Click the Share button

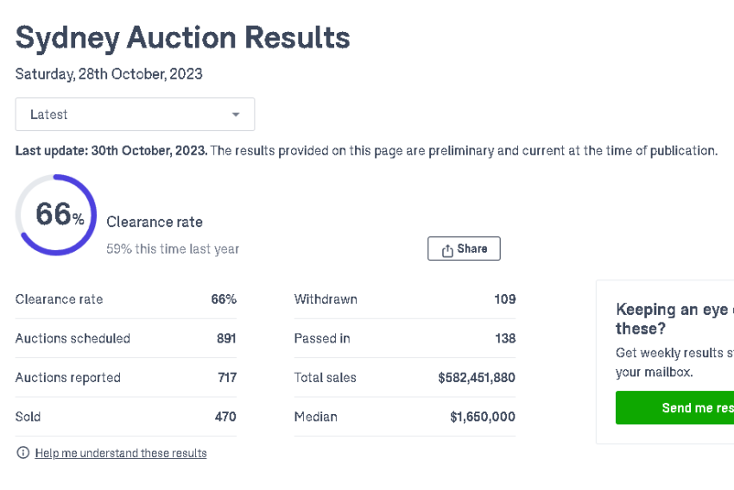click(464, 248)
